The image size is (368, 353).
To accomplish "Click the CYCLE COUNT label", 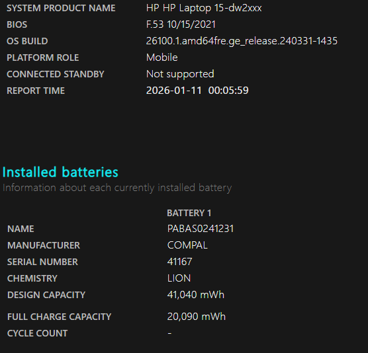I will tap(37, 333).
